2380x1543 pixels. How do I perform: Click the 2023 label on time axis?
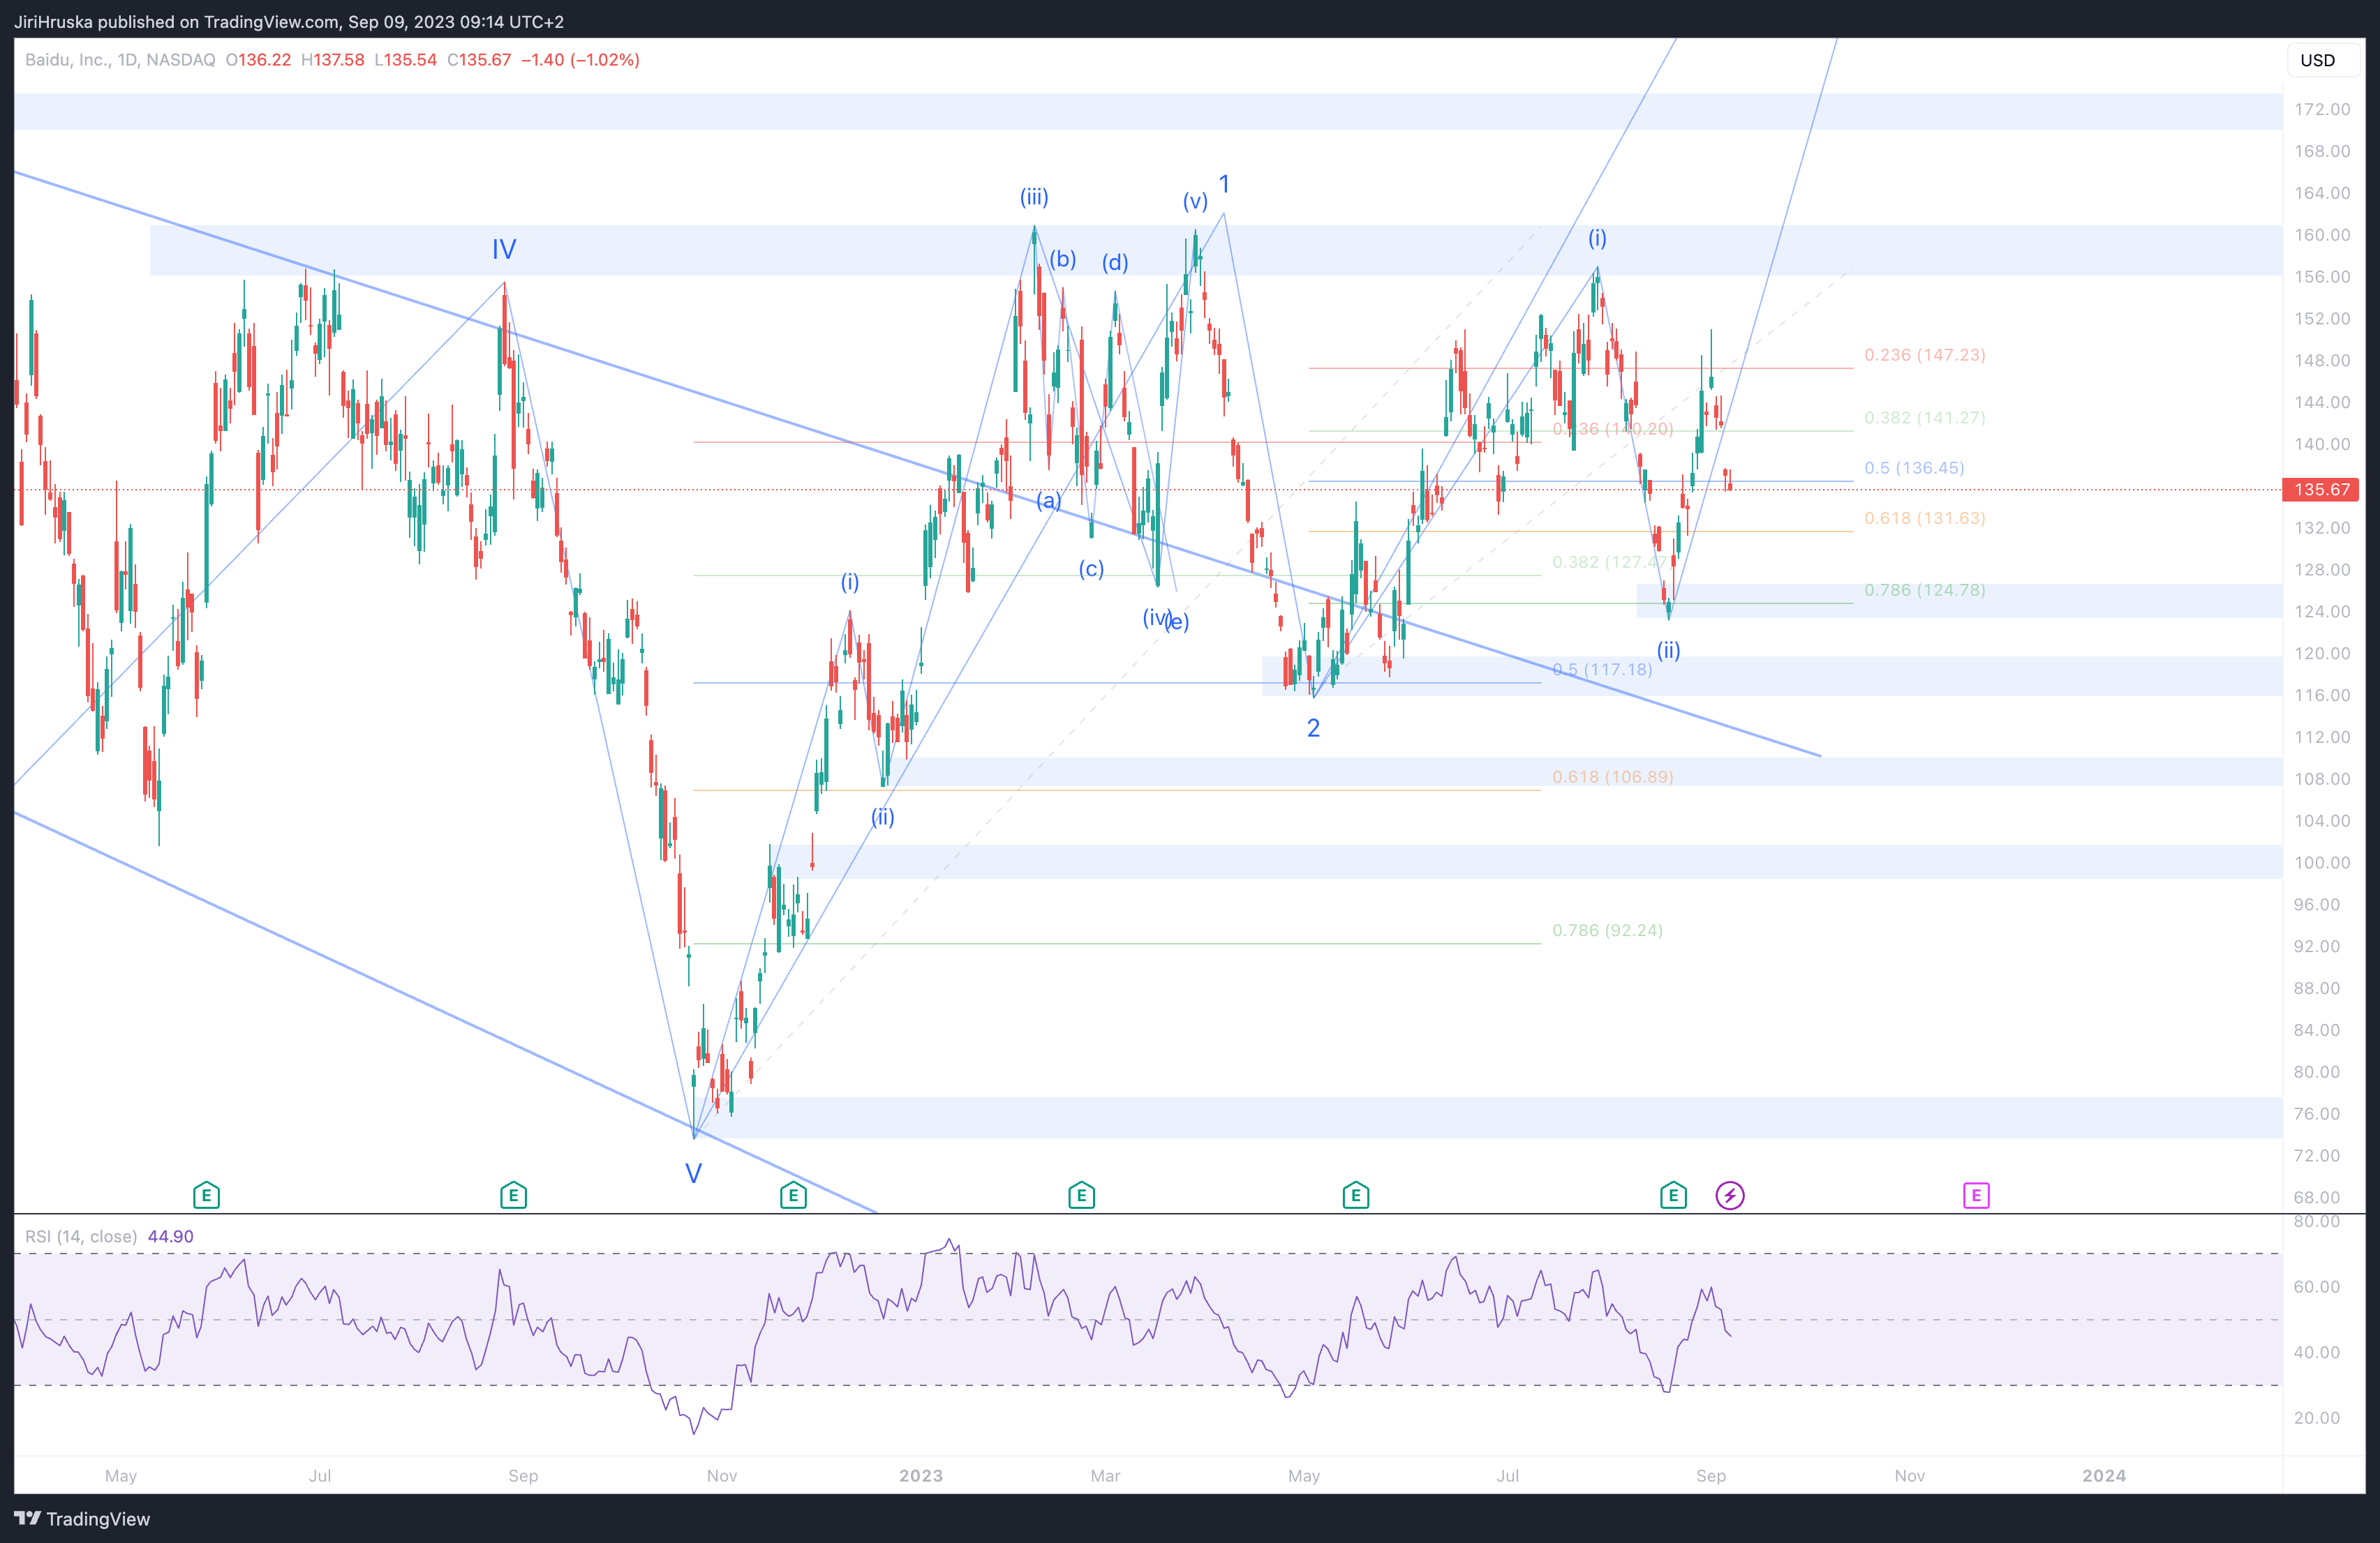coord(920,1475)
